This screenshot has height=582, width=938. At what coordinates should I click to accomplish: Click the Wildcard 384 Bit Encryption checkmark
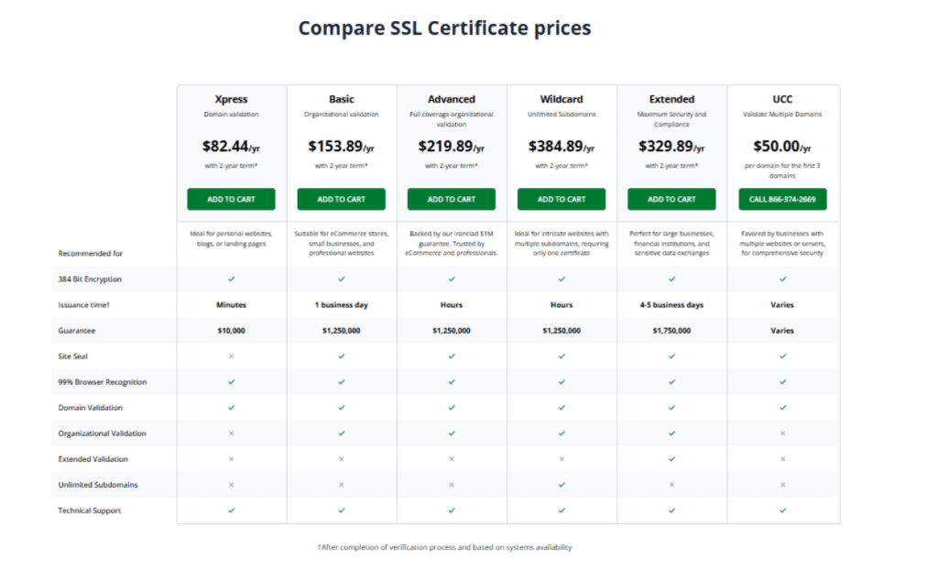tap(562, 279)
